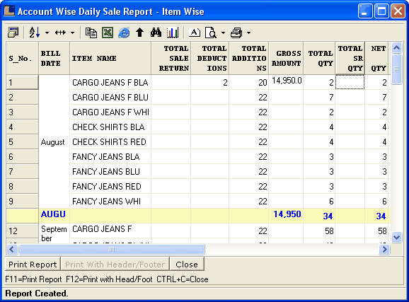Click the font 'A' icon
The height and width of the screenshot is (302, 409).
(195, 33)
